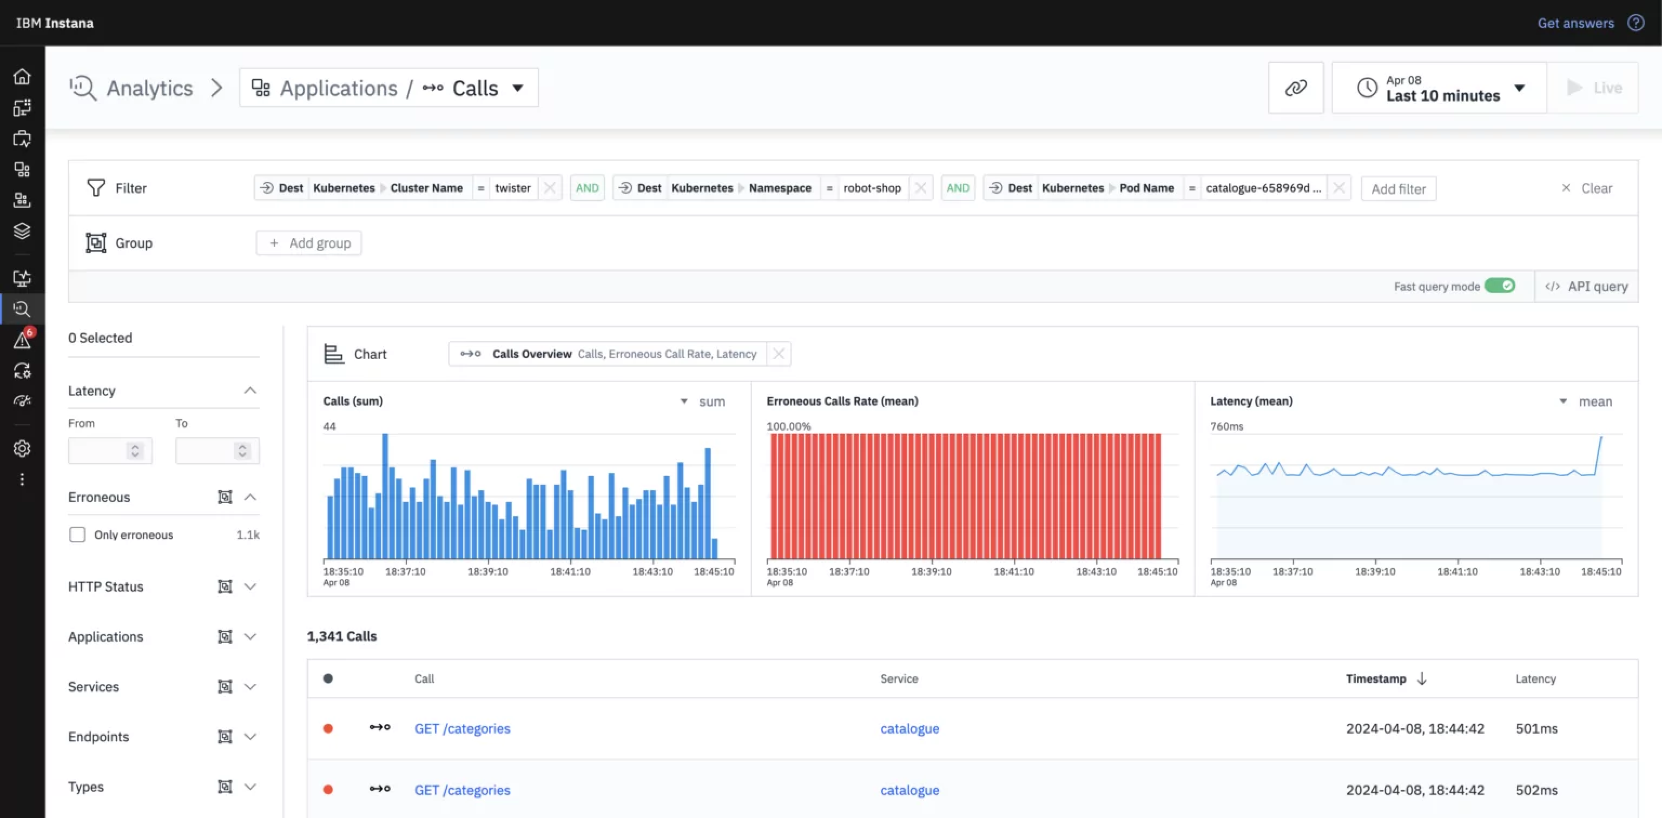1662x818 pixels.
Task: Click the Filter funnel icon
Action: [x=95, y=188]
